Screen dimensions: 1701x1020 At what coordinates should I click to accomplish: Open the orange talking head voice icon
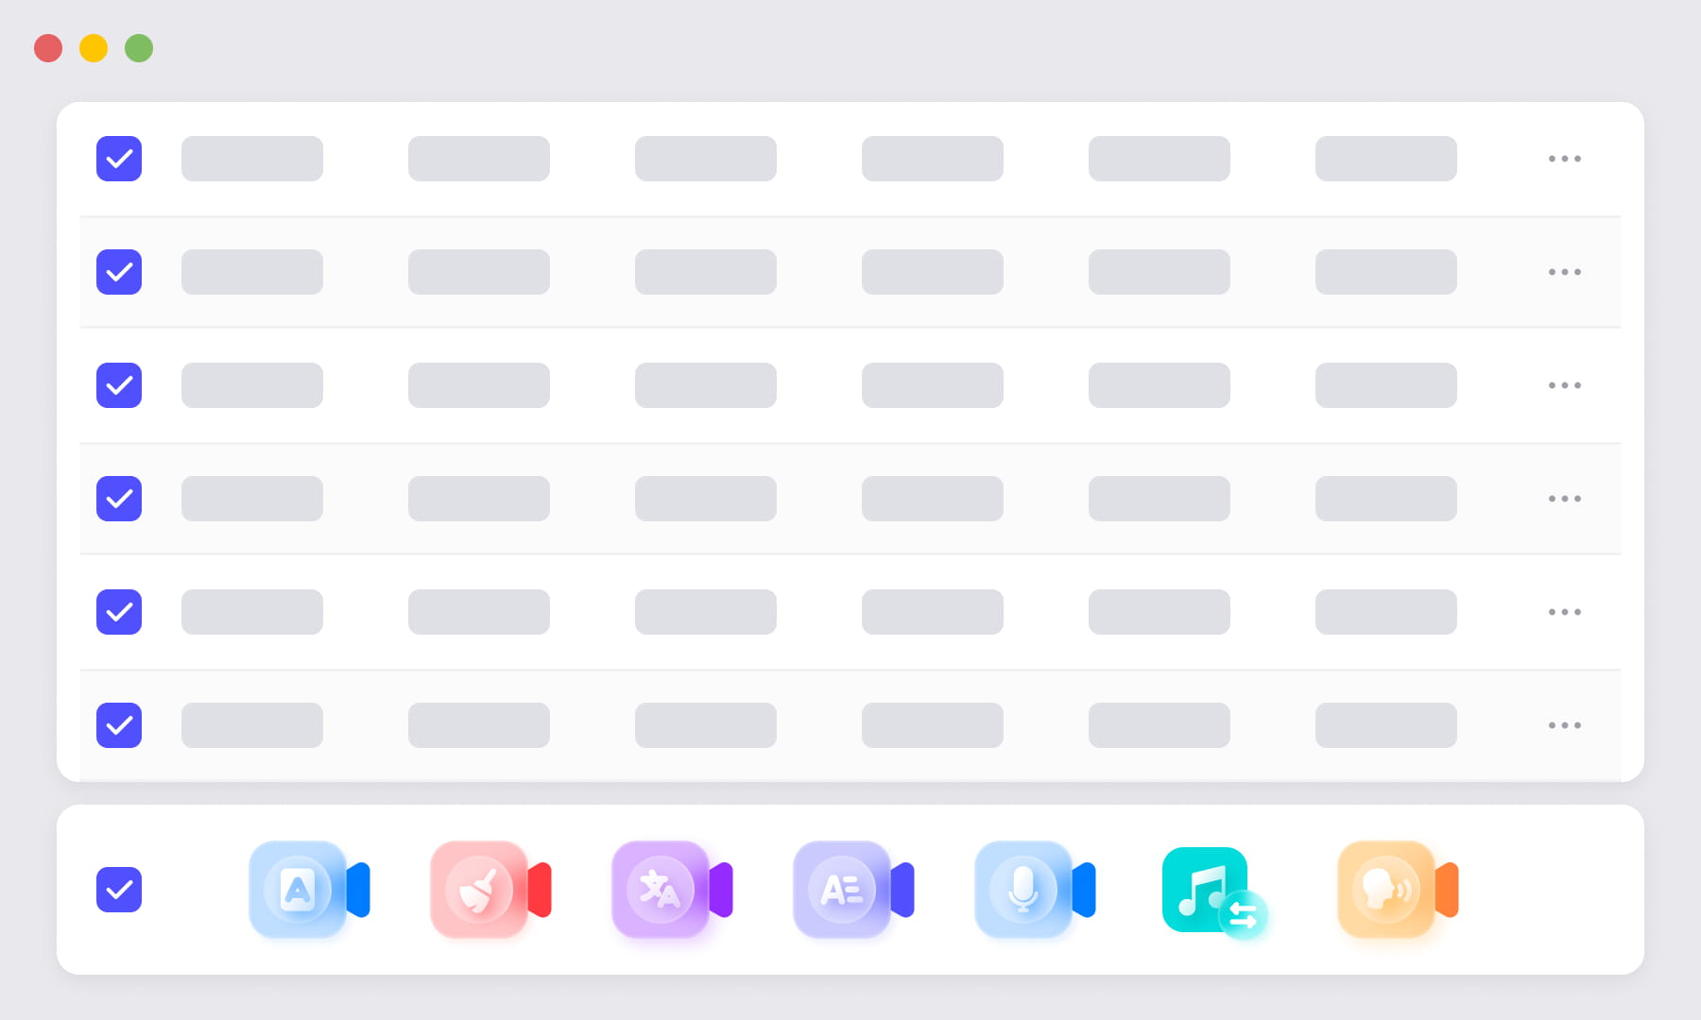tap(1397, 890)
